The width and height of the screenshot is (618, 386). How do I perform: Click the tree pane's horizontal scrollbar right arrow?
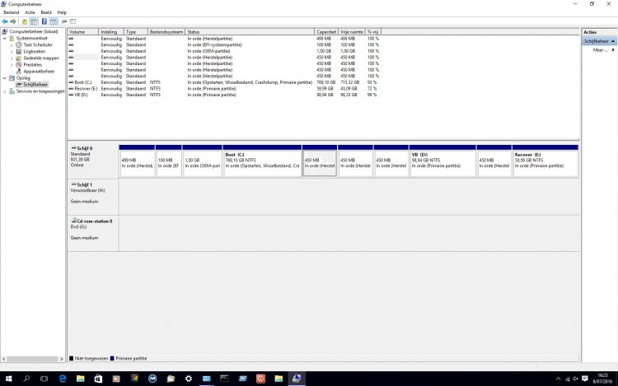click(x=62, y=359)
